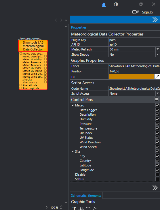This screenshot has width=160, height=210.
Task: Select the Meteo Pressure output pin
Action: [45, 62]
